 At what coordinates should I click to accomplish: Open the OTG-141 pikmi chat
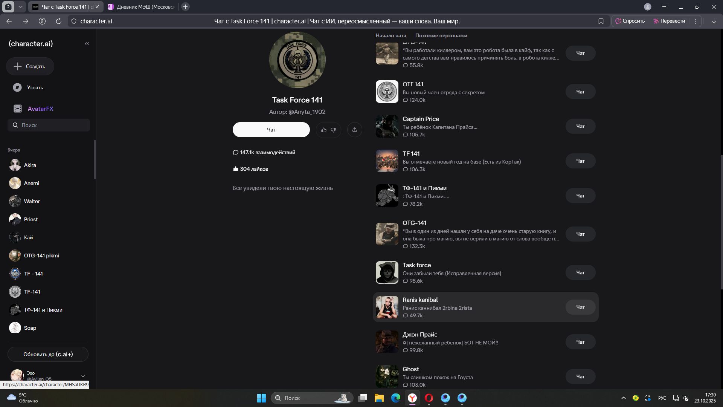[x=48, y=256]
